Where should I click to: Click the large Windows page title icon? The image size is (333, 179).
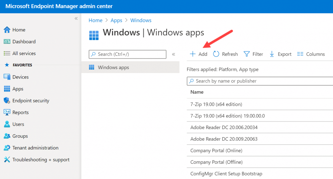click(94, 35)
